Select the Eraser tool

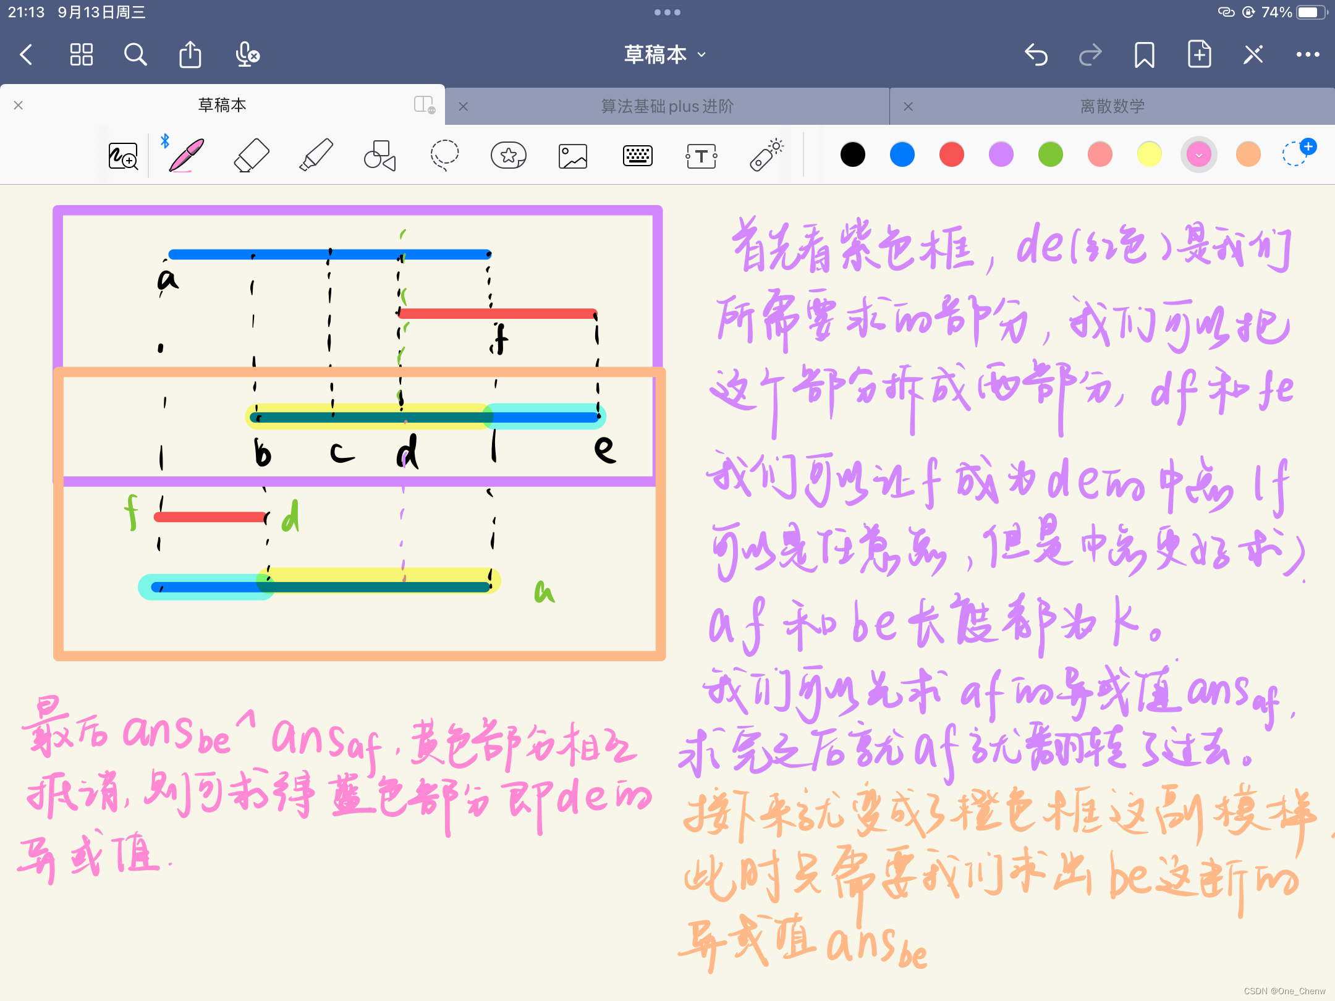(252, 155)
